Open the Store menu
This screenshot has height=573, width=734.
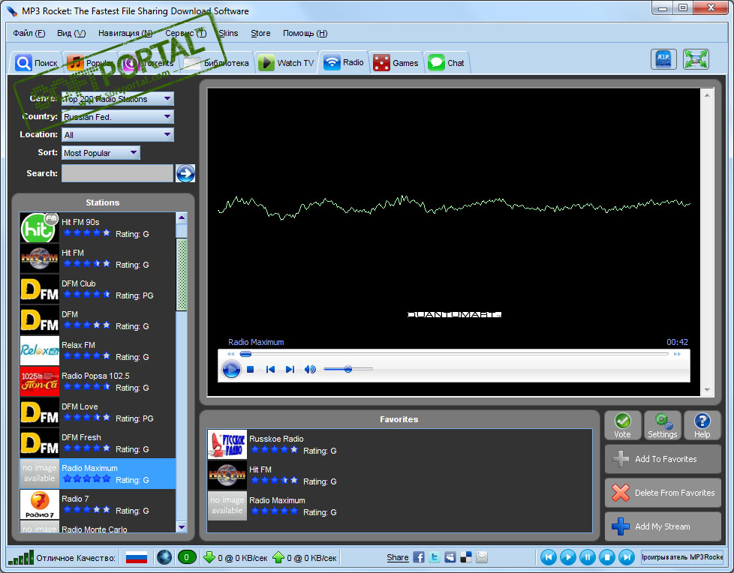tap(260, 33)
